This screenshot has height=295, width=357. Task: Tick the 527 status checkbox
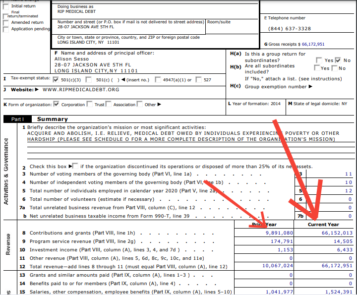point(199,79)
